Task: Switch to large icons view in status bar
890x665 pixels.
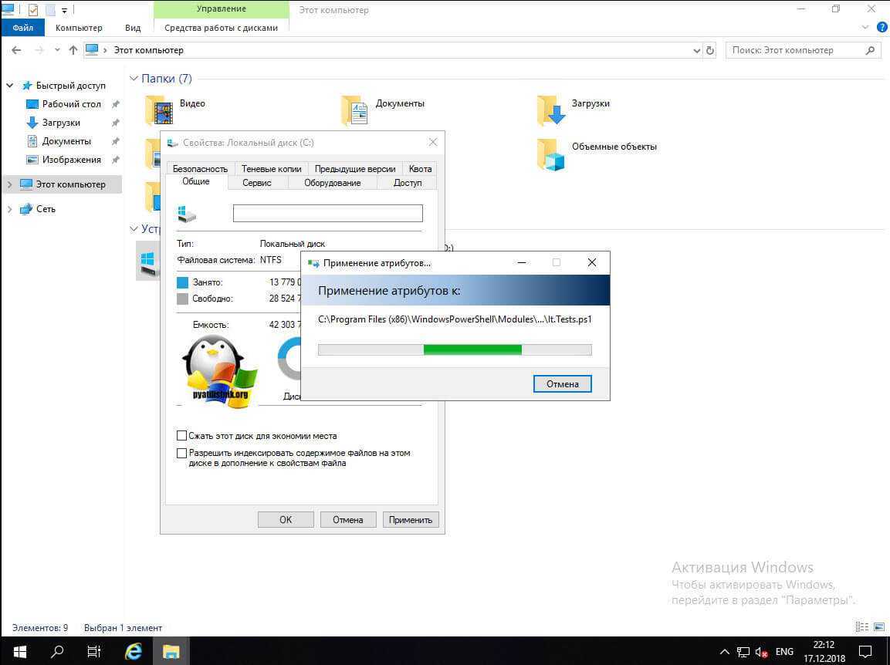Action: [x=879, y=627]
